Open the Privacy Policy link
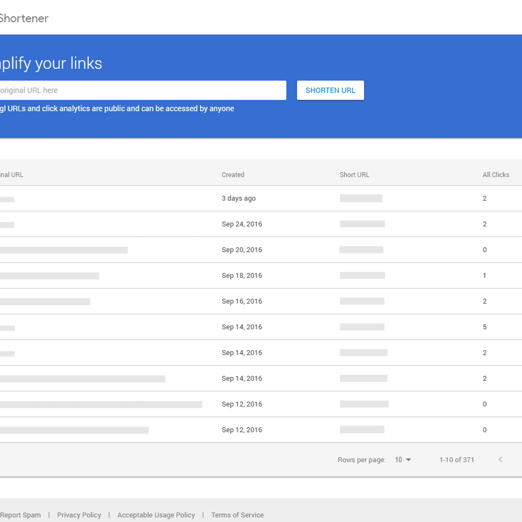Viewport: 522px width, 522px height. 79,515
